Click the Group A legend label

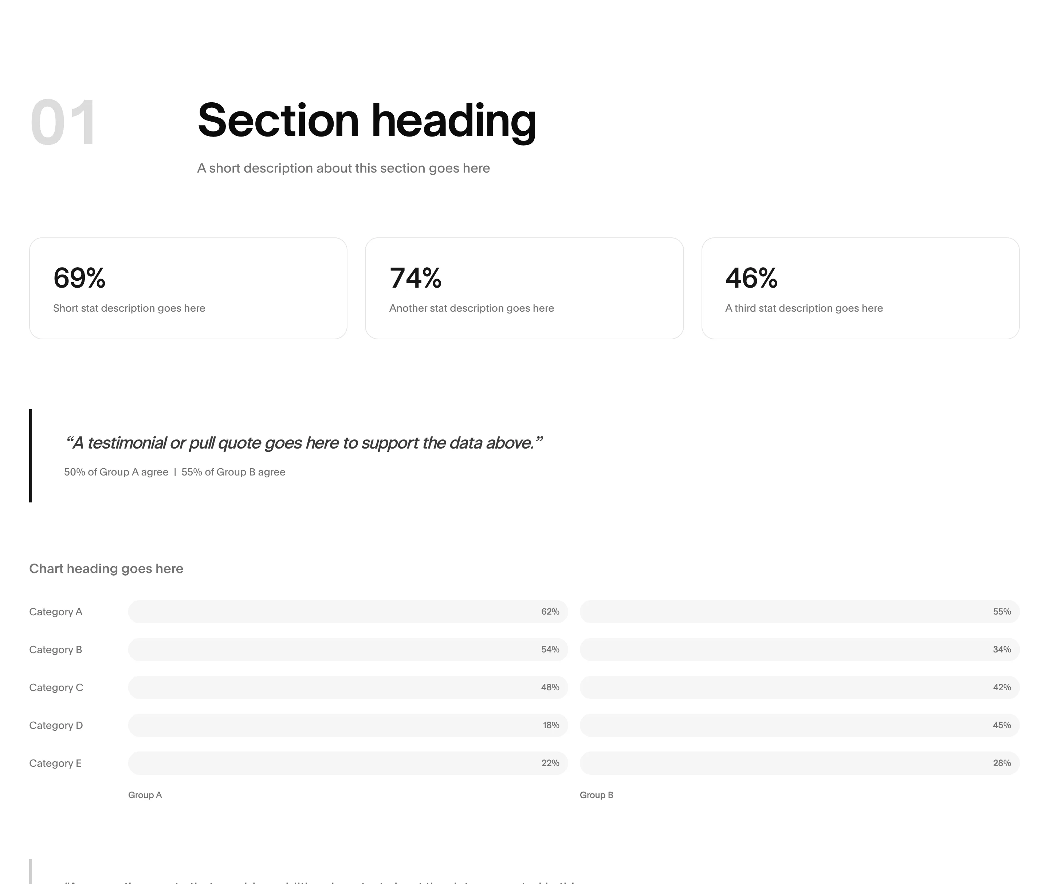(x=145, y=795)
